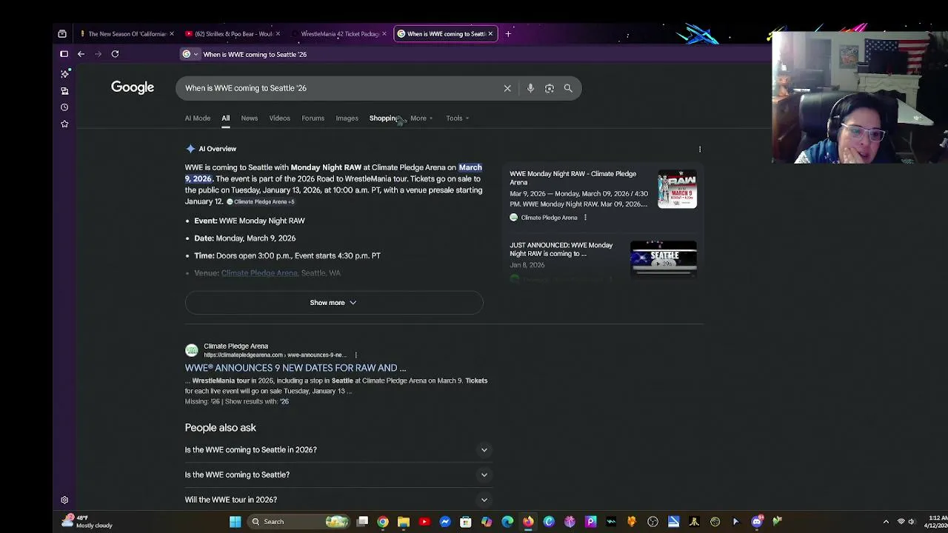948x533 pixels.
Task: Click Show results with '26 link
Action: click(256, 401)
